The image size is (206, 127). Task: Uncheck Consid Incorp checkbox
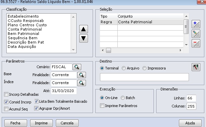(x=6, y=102)
